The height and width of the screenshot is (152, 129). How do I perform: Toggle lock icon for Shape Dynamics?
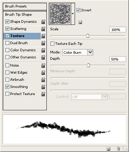[x=43, y=22]
